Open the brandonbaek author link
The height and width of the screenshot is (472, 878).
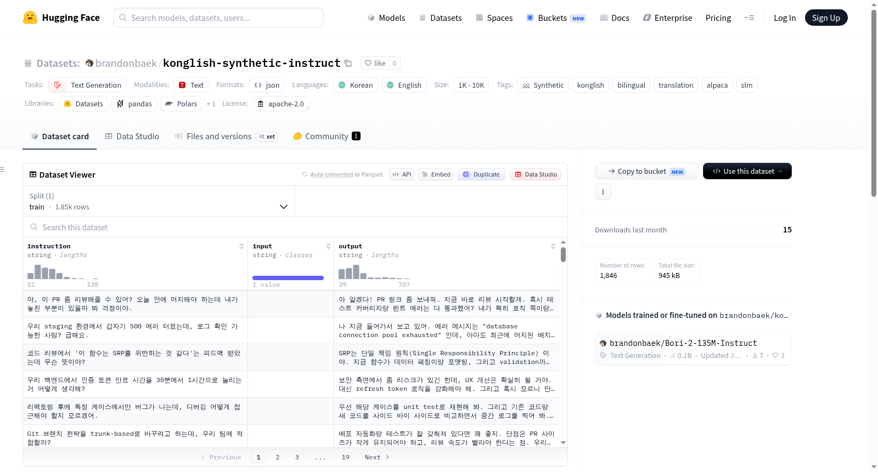[x=126, y=63]
